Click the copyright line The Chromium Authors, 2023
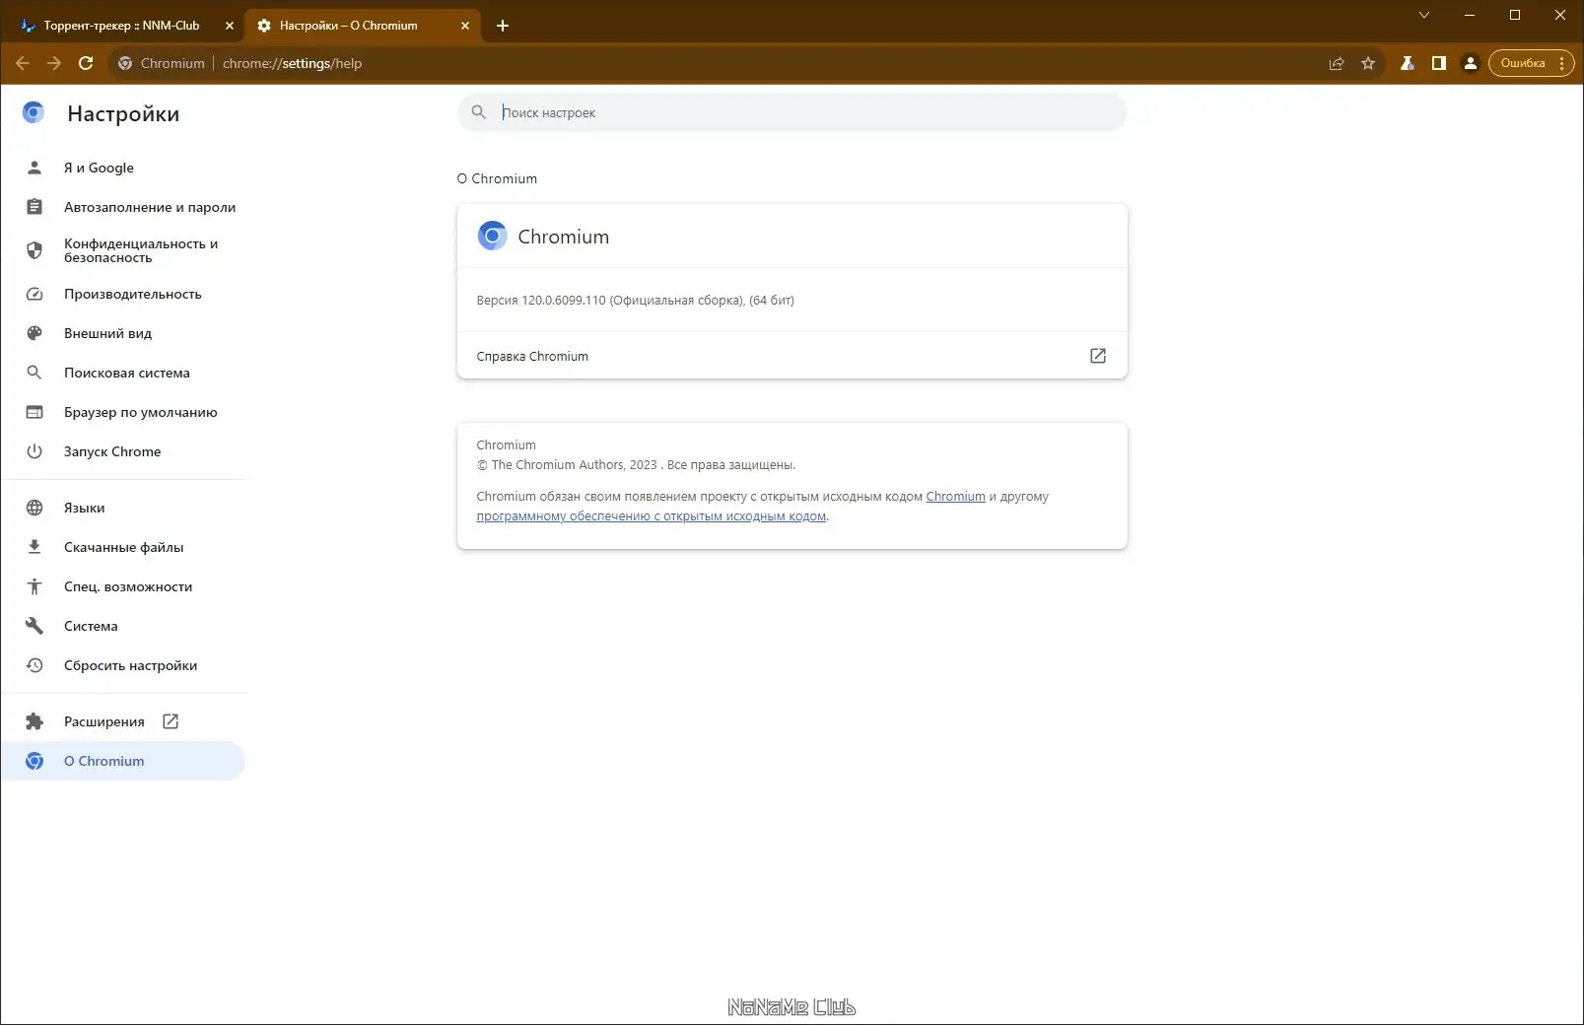This screenshot has width=1584, height=1025. (636, 465)
